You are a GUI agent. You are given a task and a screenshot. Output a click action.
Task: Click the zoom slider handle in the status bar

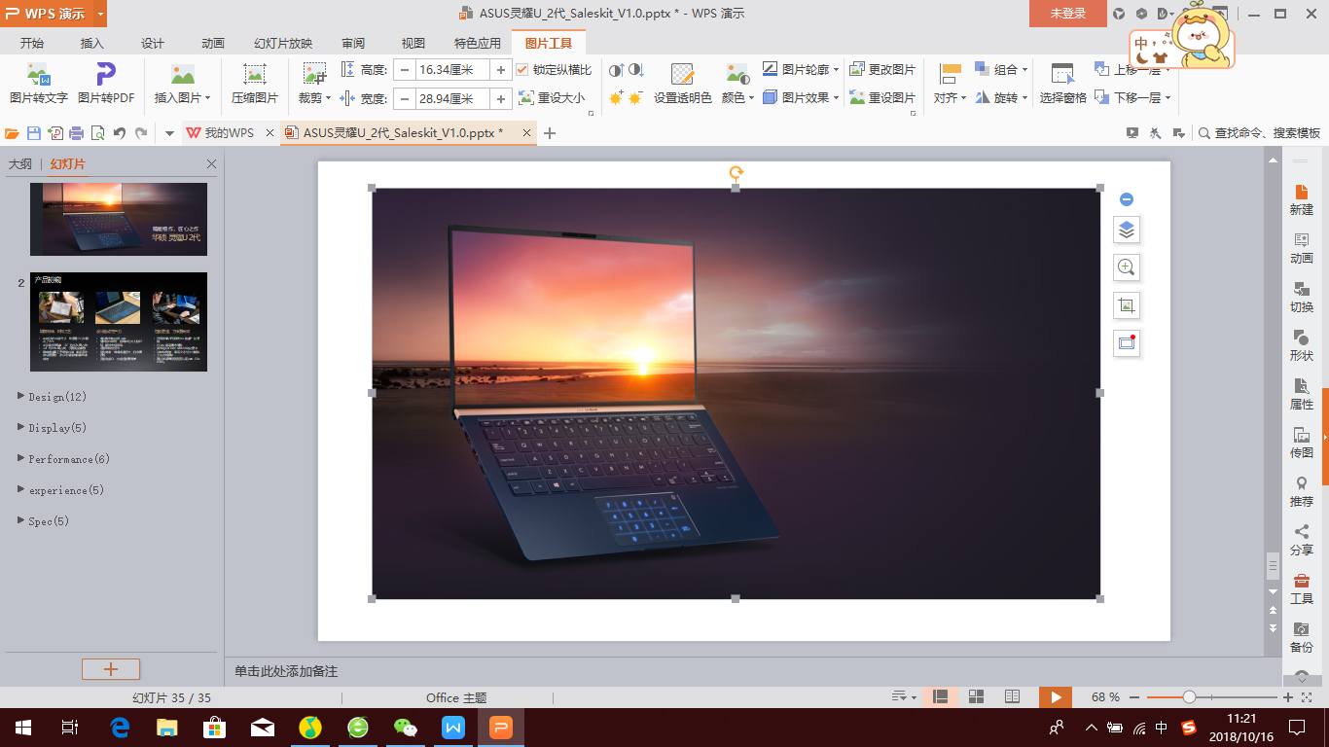pos(1189,696)
